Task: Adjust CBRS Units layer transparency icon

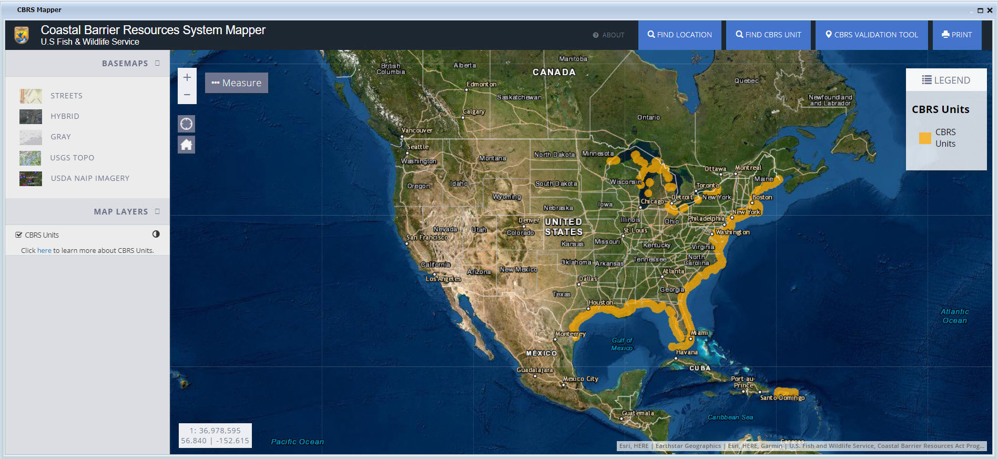Action: tap(156, 234)
